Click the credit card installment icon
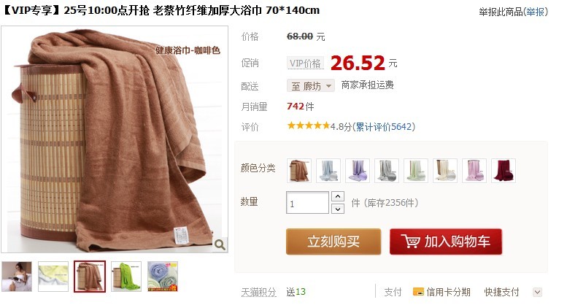This screenshot has height=305, width=567. coord(418,292)
